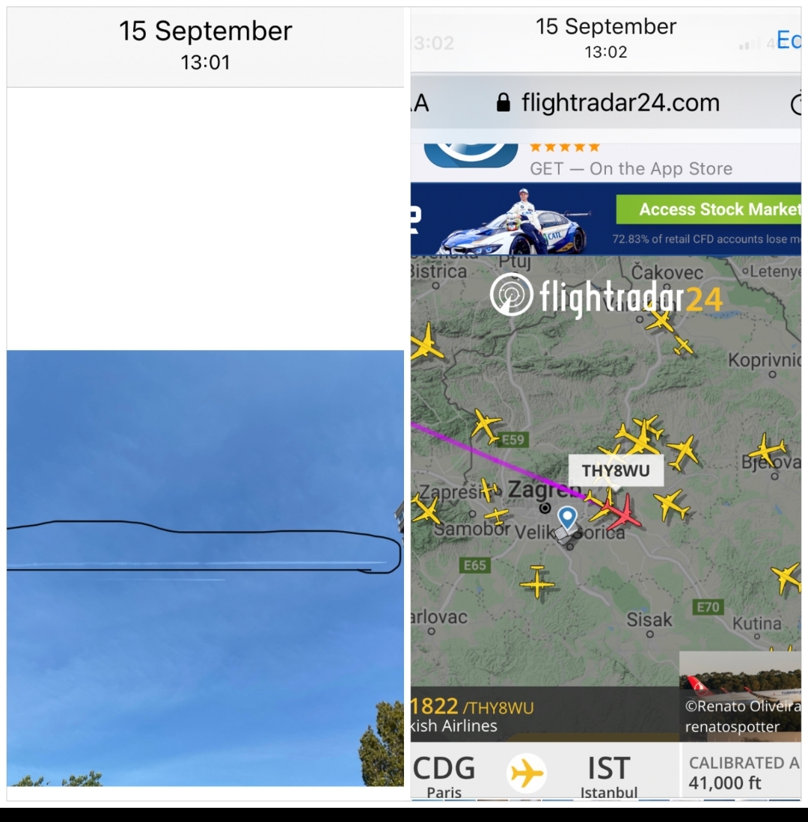
Task: Click the THY8WU callsign label on the map
Action: coord(616,470)
